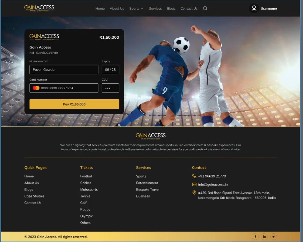303x242 pixels.
Task: Open the About Us nav menu item
Action: (x=117, y=9)
